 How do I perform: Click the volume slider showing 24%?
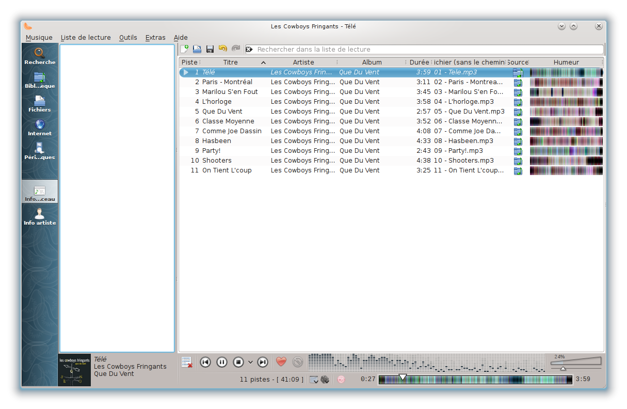(x=575, y=364)
